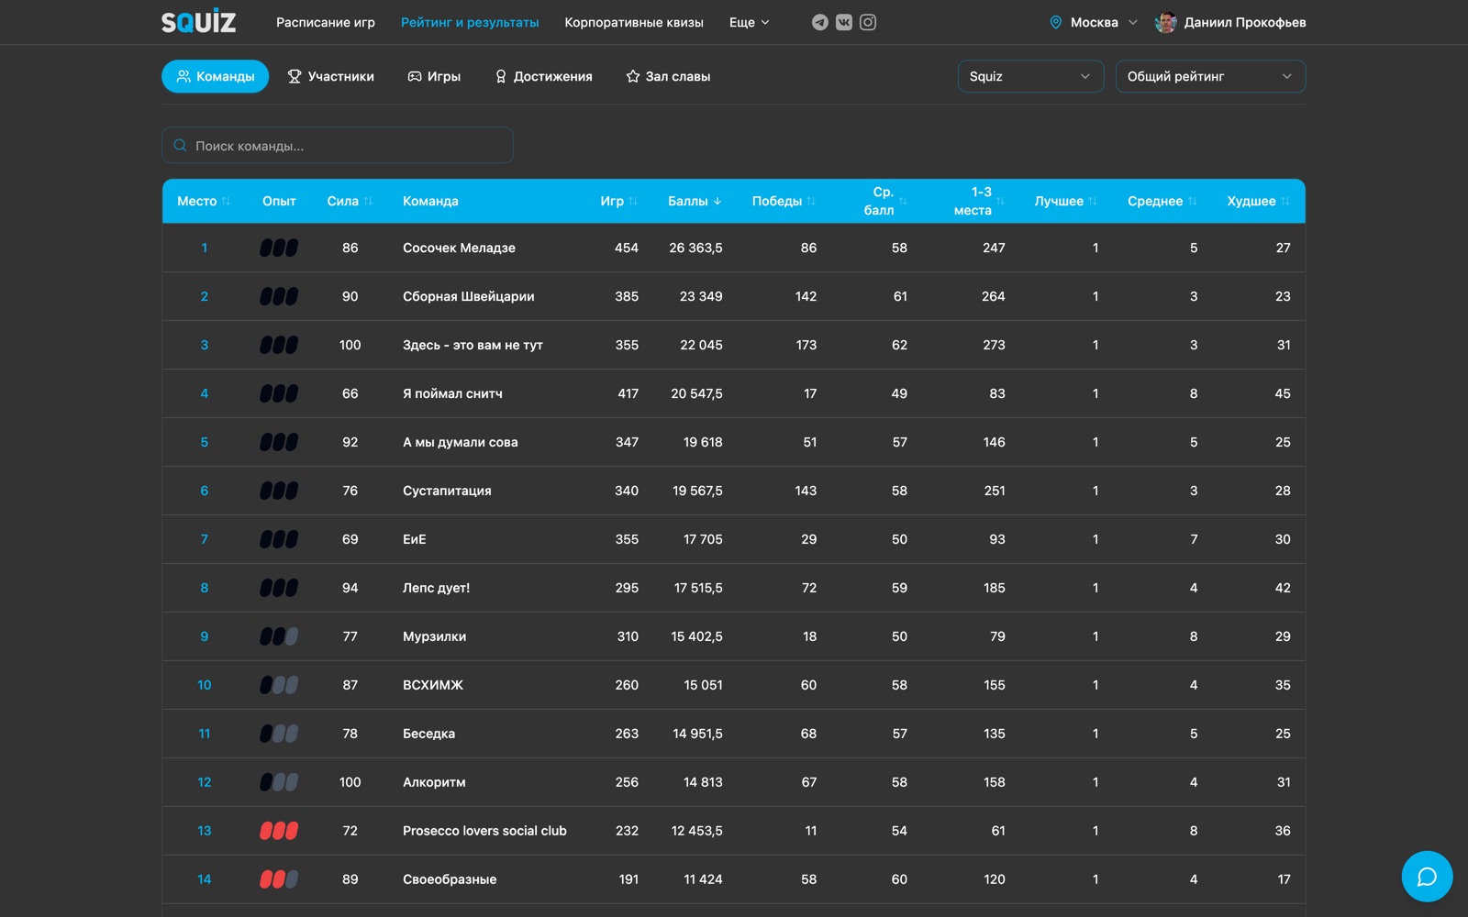Expand the Еще menu
Viewport: 1468px width, 917px height.
point(750,22)
